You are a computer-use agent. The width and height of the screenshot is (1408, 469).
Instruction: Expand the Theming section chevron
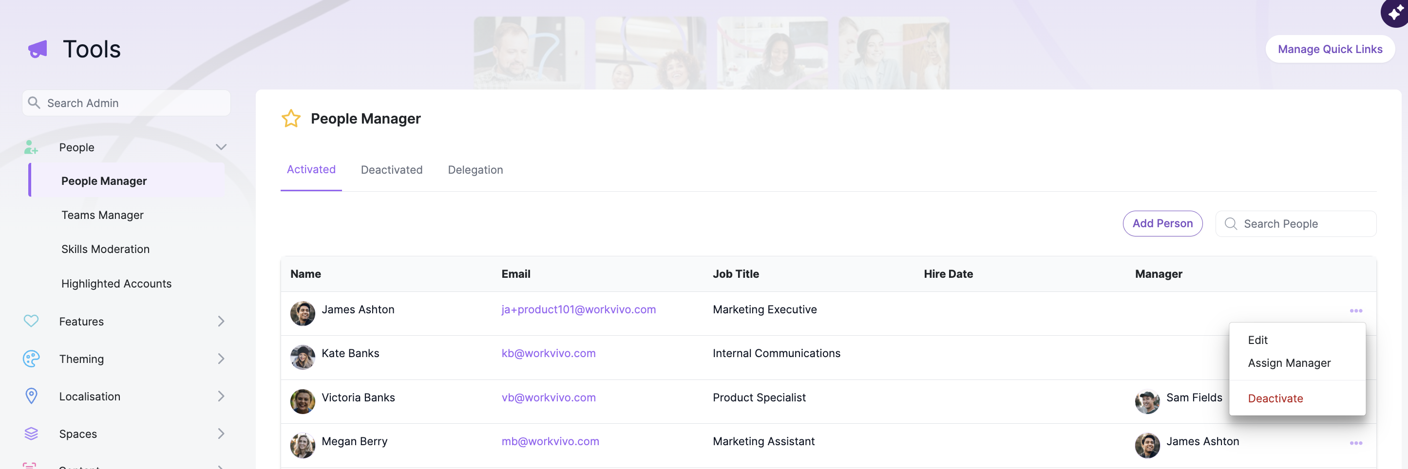pyautogui.click(x=221, y=359)
